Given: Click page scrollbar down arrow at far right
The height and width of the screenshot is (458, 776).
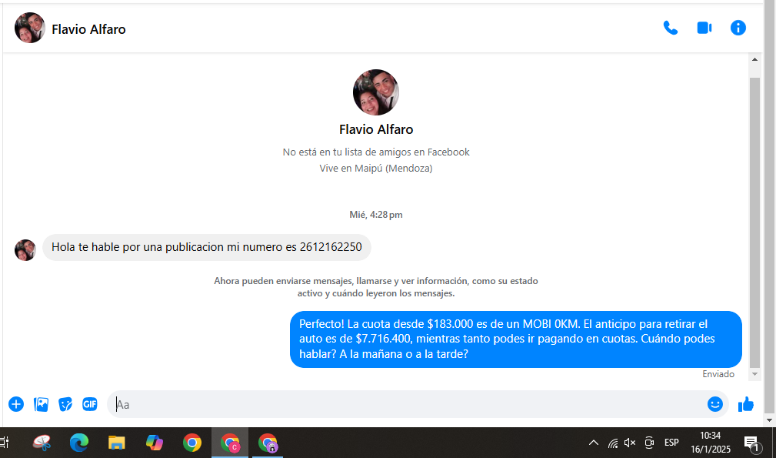Looking at the screenshot, I should (x=769, y=420).
